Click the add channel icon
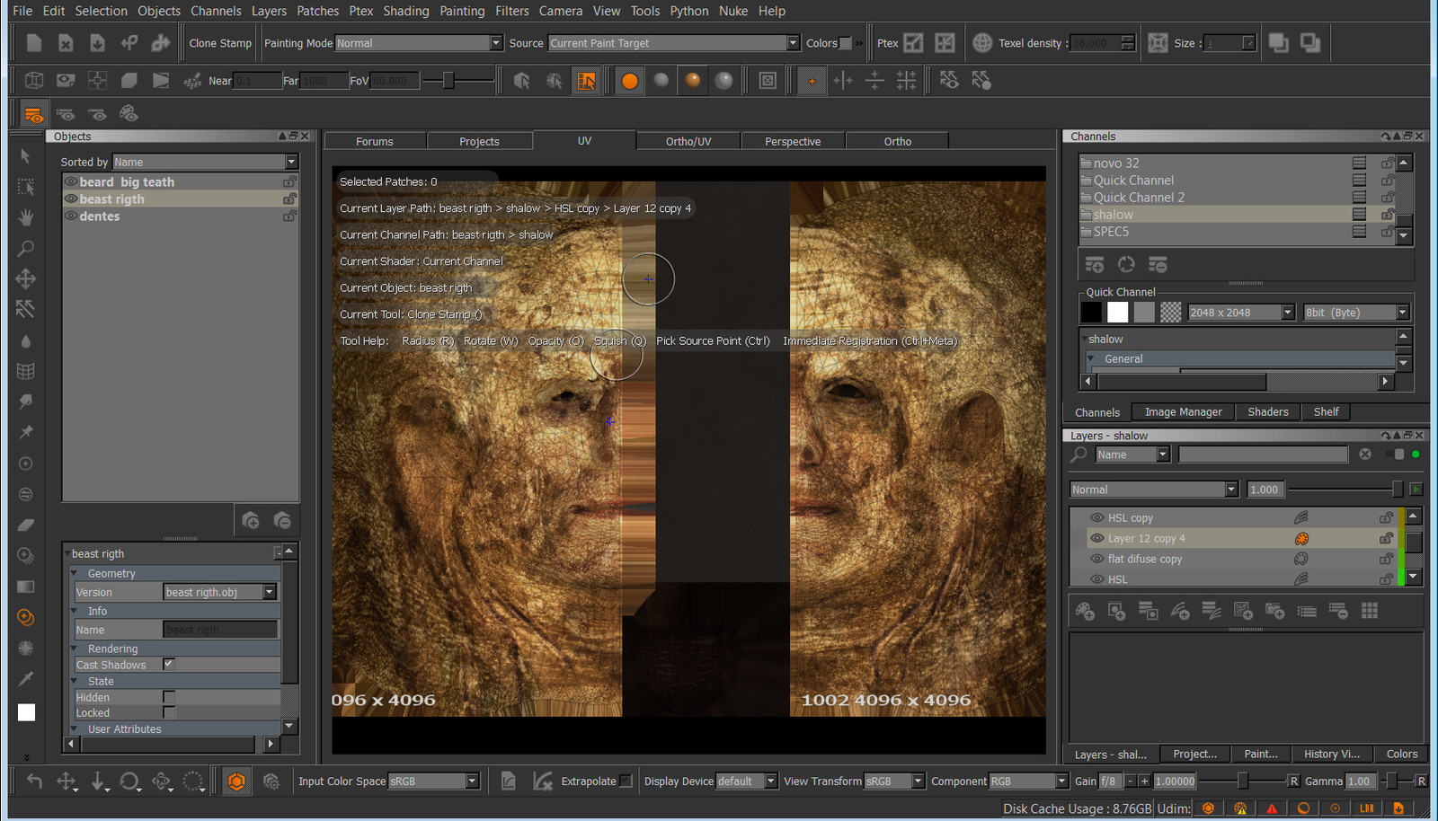Image resolution: width=1438 pixels, height=821 pixels. [x=1095, y=265]
